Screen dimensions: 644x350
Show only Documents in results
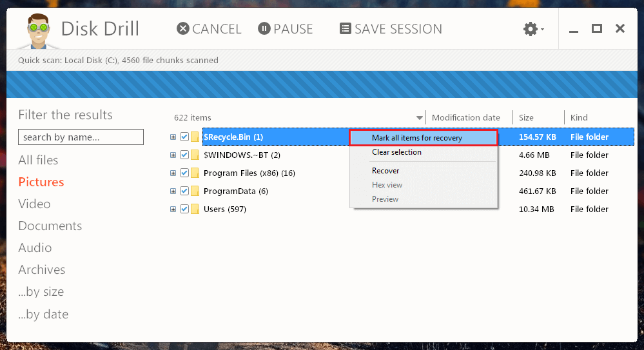point(50,226)
